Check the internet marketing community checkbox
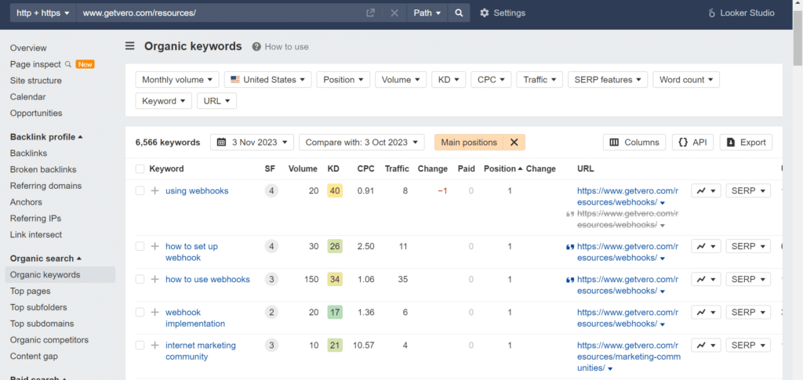The image size is (803, 380). (x=140, y=346)
